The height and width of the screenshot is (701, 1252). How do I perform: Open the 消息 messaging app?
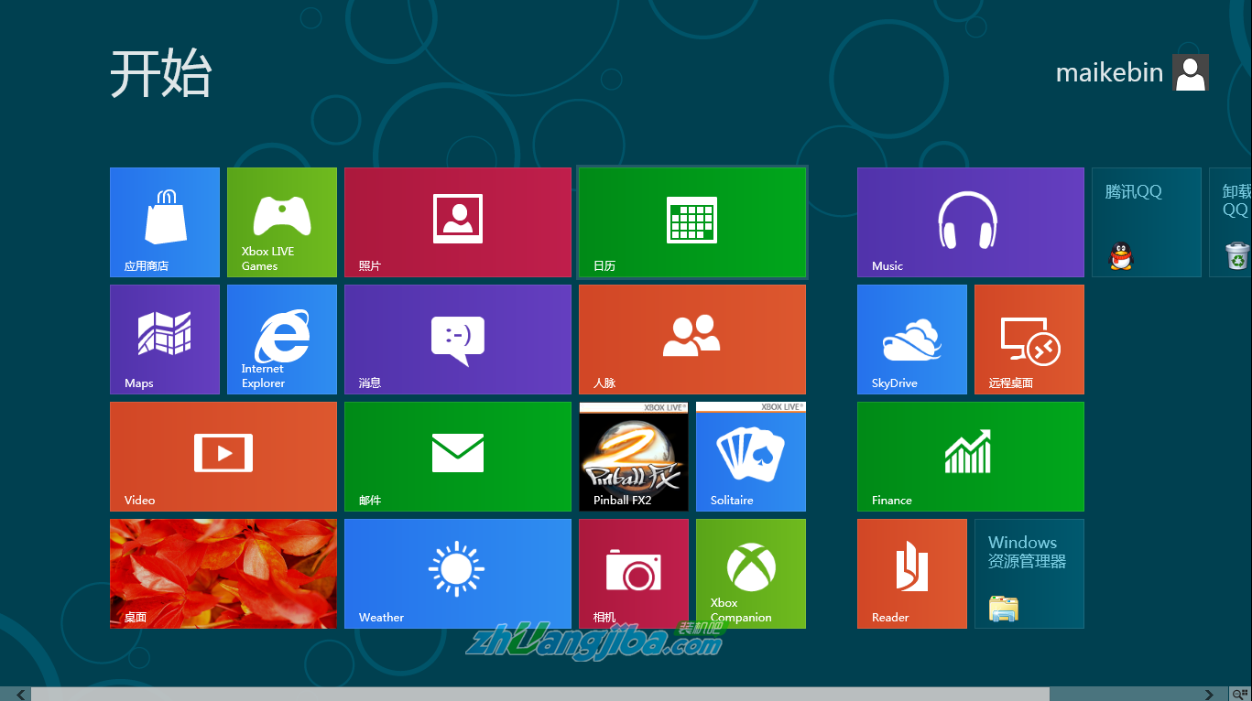tap(457, 340)
